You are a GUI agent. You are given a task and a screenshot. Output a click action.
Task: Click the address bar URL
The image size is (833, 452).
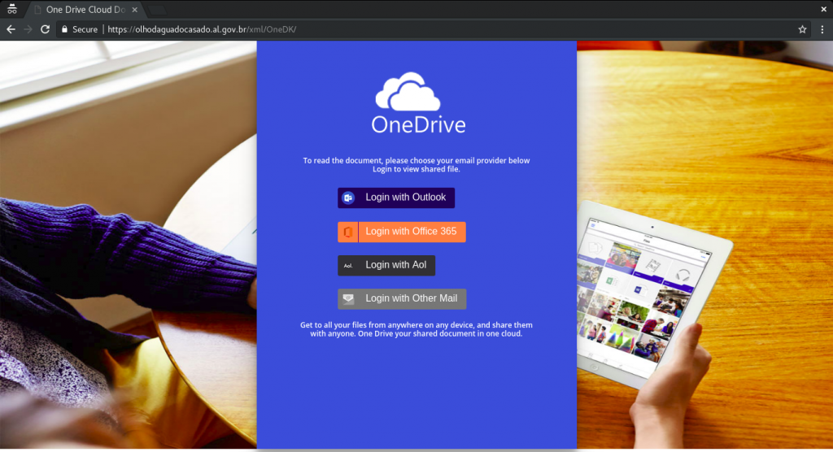tap(202, 29)
